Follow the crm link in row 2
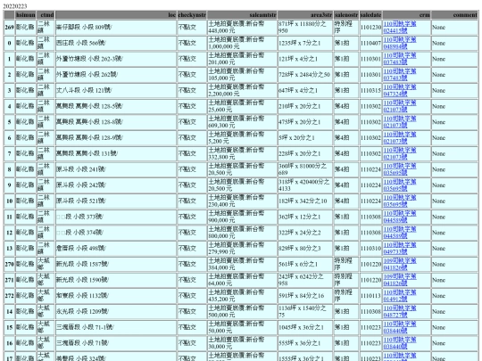 pyautogui.click(x=399, y=75)
